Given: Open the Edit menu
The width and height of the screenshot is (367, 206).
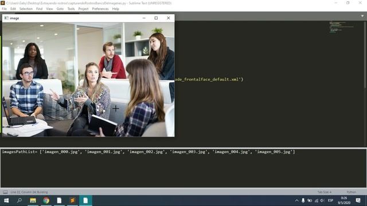Looking at the screenshot, I should 13,9.
